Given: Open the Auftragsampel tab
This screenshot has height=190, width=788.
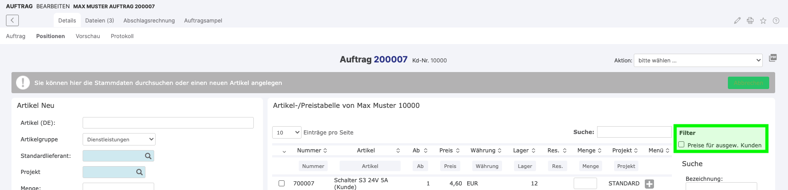Looking at the screenshot, I should [203, 21].
